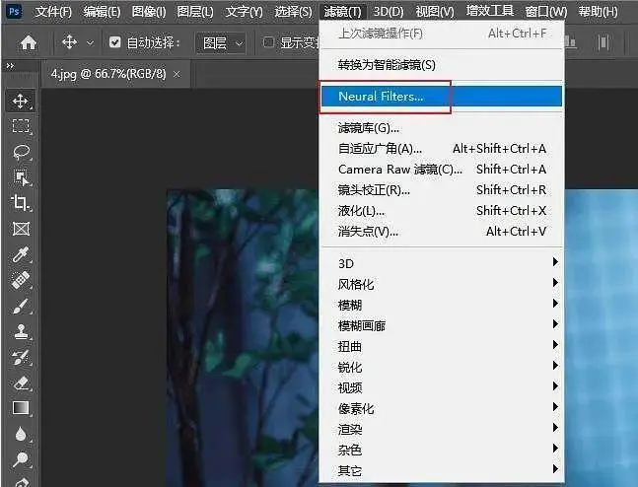Expand the Move tool preset dropdown arrow

[91, 43]
